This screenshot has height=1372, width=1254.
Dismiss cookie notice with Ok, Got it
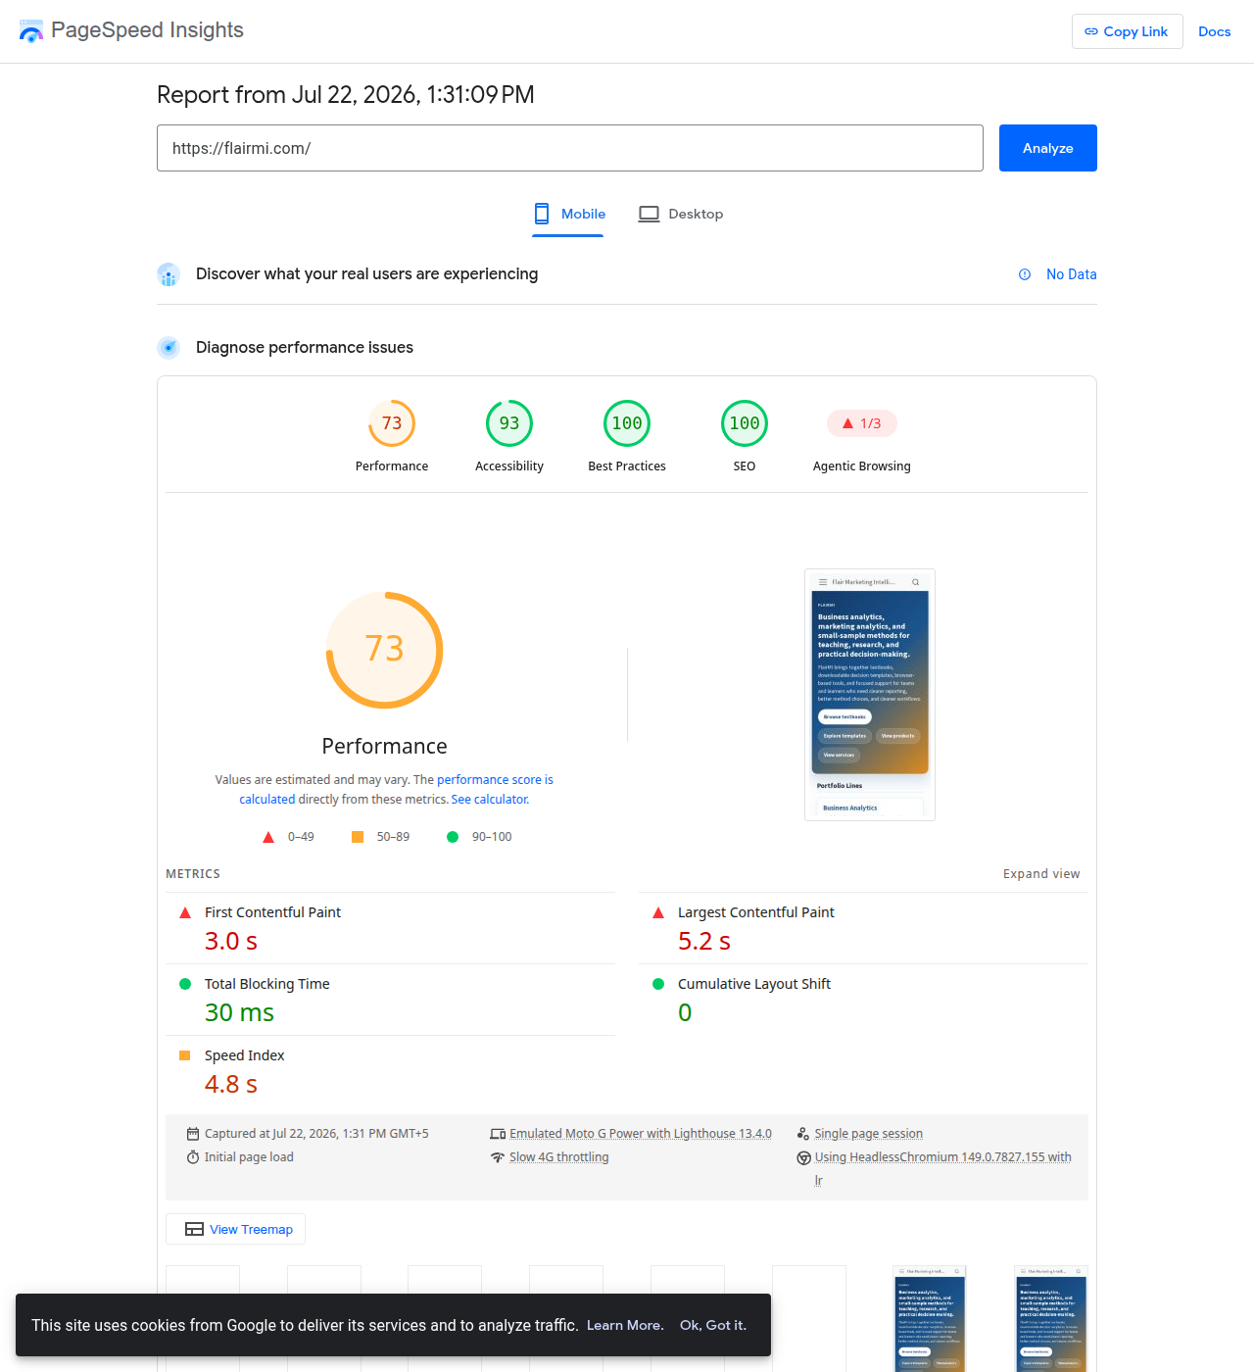(x=713, y=1325)
